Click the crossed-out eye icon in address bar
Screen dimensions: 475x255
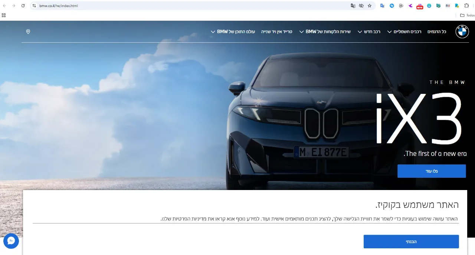pyautogui.click(x=361, y=6)
